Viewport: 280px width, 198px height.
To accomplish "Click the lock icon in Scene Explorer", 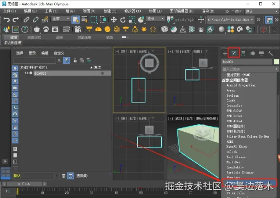I will point(75,60).
